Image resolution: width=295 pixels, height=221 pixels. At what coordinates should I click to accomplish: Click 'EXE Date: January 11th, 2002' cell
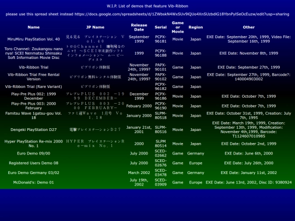click(x=249, y=172)
